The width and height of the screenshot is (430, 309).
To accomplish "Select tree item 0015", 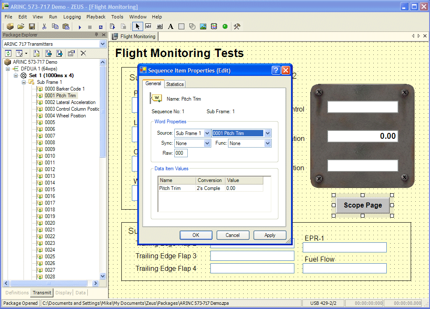I will (x=50, y=190).
